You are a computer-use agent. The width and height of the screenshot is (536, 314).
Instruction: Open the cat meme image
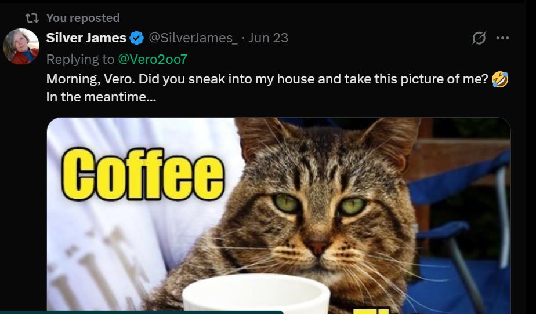[278, 216]
